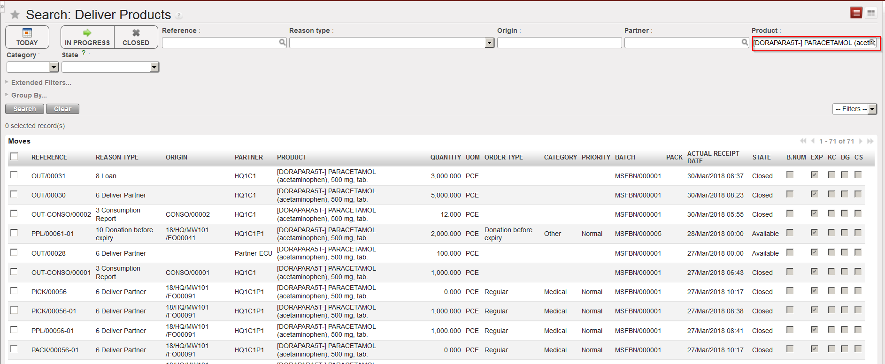Image resolution: width=885 pixels, height=364 pixels.
Task: Open the State dropdown list
Action: pyautogui.click(x=154, y=68)
